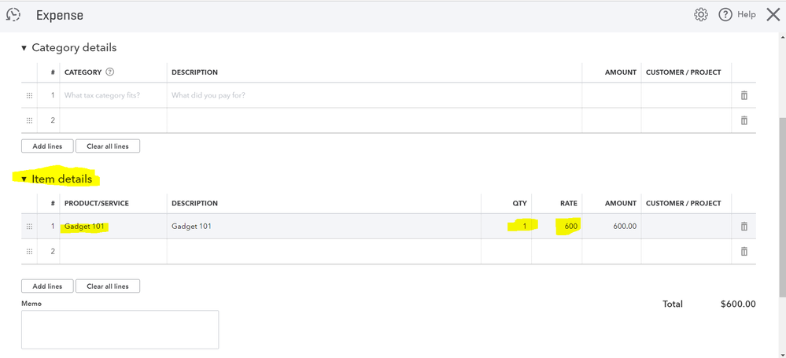
Task: Click the rate field showing 600
Action: pyautogui.click(x=557, y=227)
